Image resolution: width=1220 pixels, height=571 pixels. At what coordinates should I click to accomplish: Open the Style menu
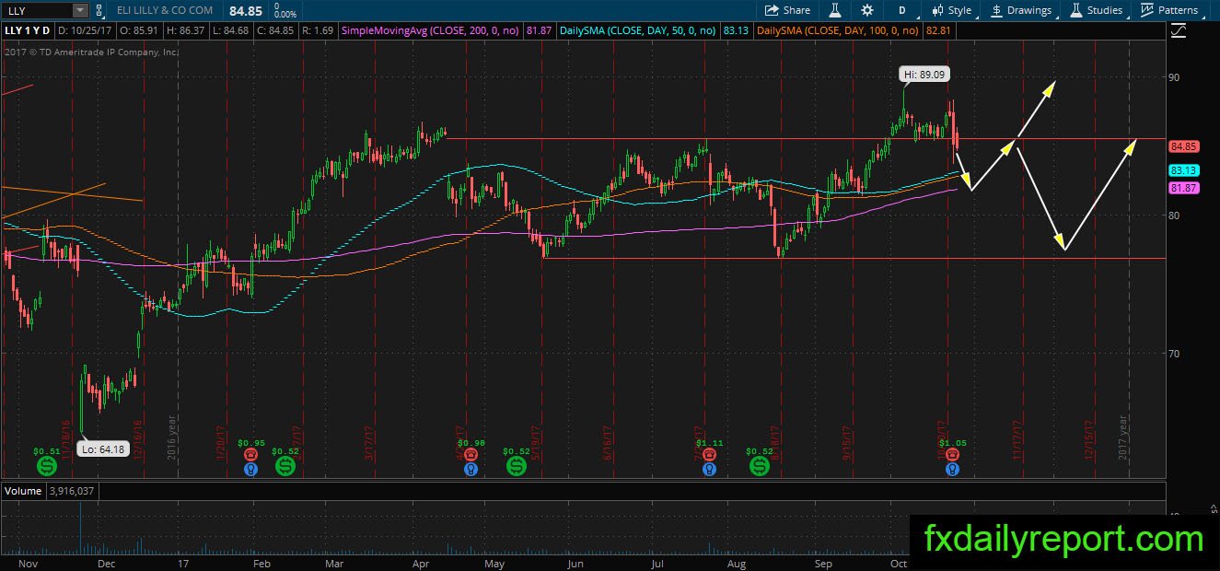coord(952,10)
